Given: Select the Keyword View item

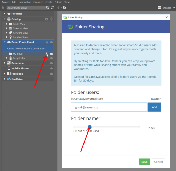Looking at the screenshot, I should point(20,33).
